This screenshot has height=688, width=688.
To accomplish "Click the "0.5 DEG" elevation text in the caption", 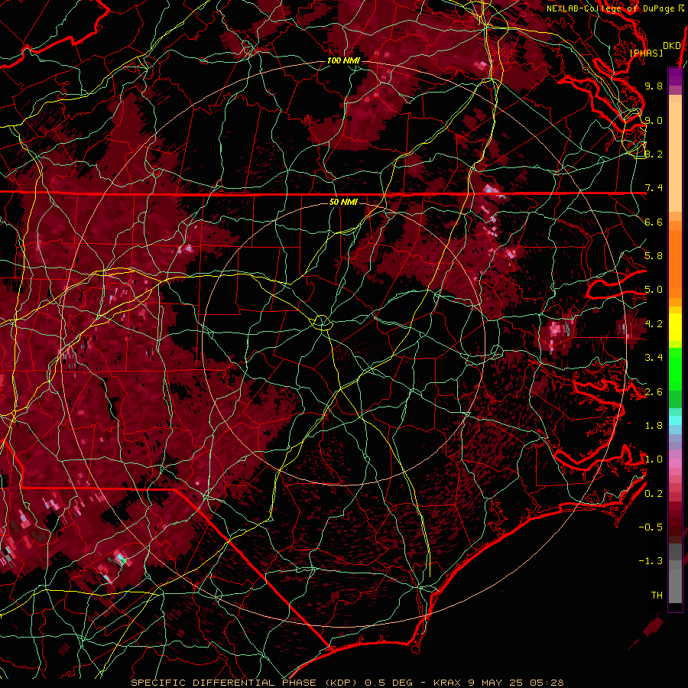I will pos(389,683).
